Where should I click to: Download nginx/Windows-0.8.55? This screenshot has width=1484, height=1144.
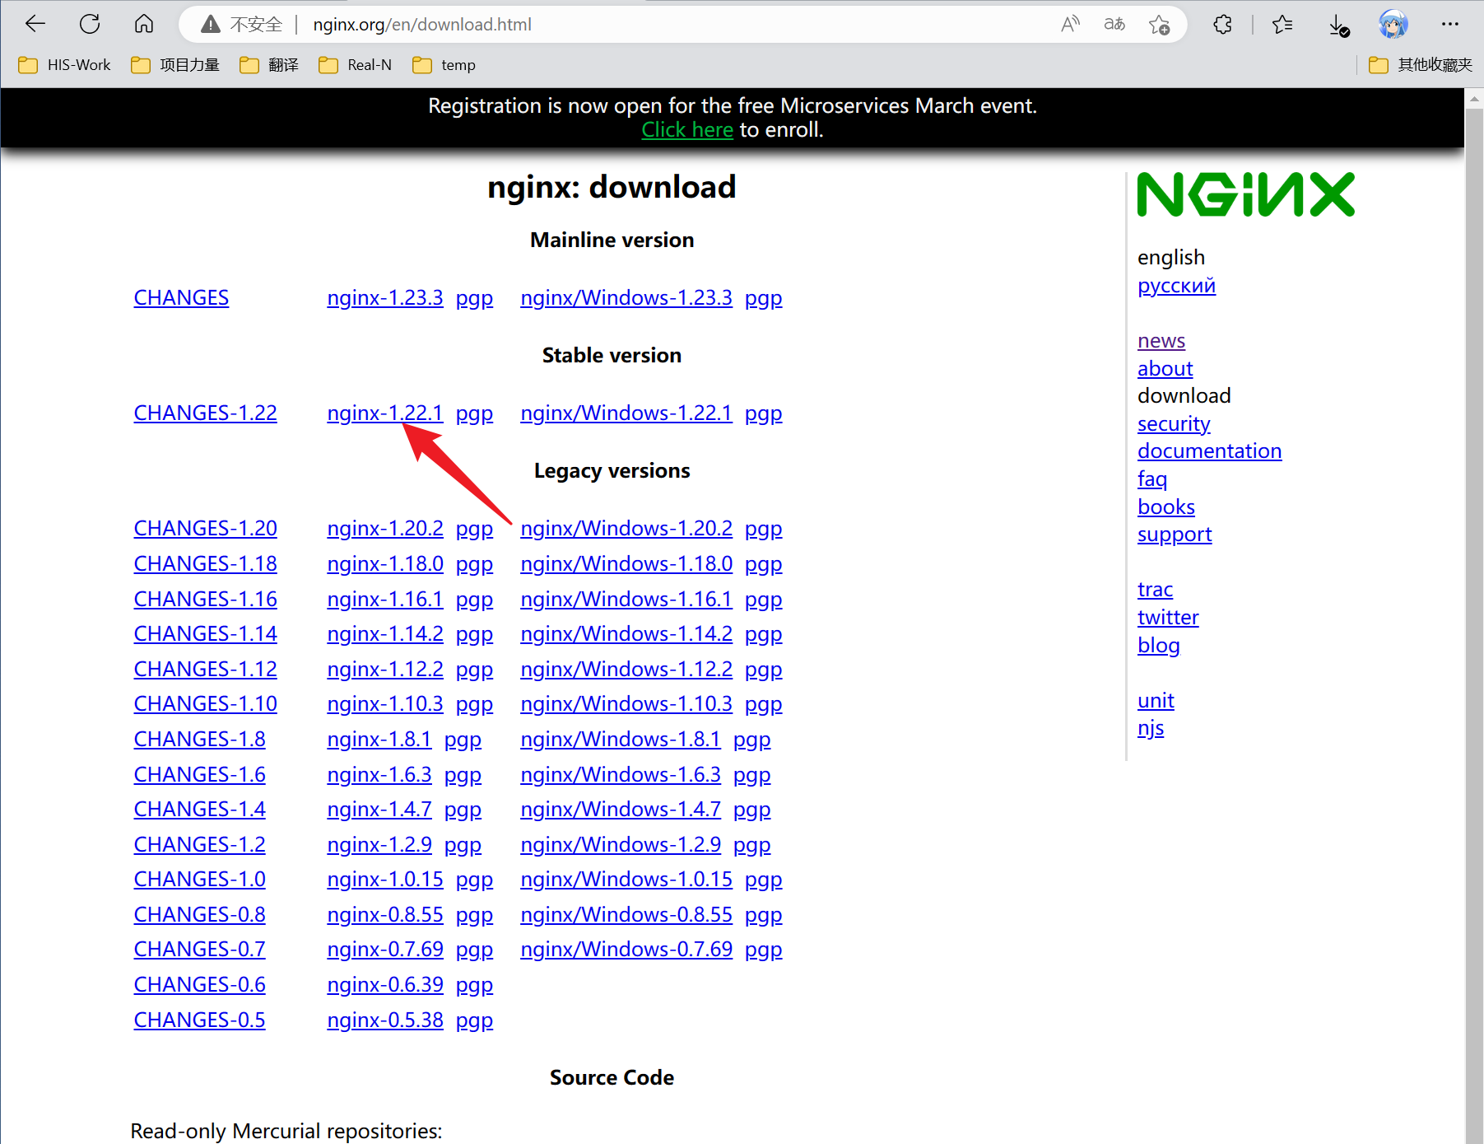626,915
